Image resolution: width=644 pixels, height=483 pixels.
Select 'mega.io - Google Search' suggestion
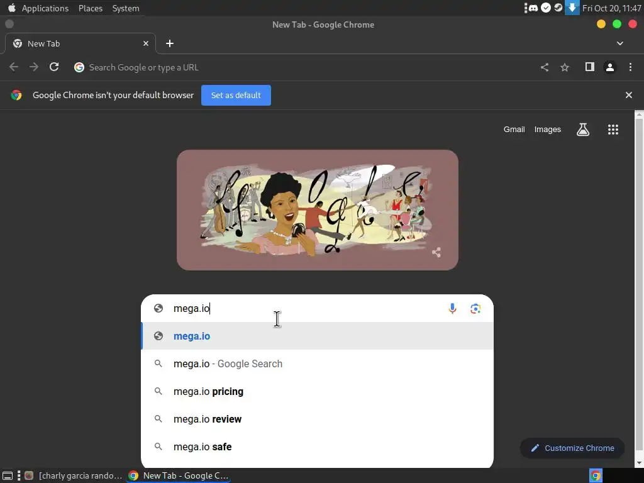317,364
